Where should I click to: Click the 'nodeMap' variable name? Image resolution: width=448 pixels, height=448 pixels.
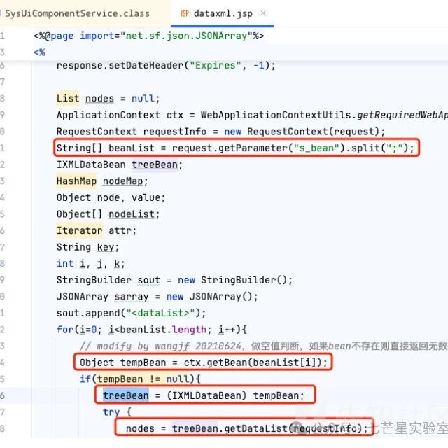point(122,181)
